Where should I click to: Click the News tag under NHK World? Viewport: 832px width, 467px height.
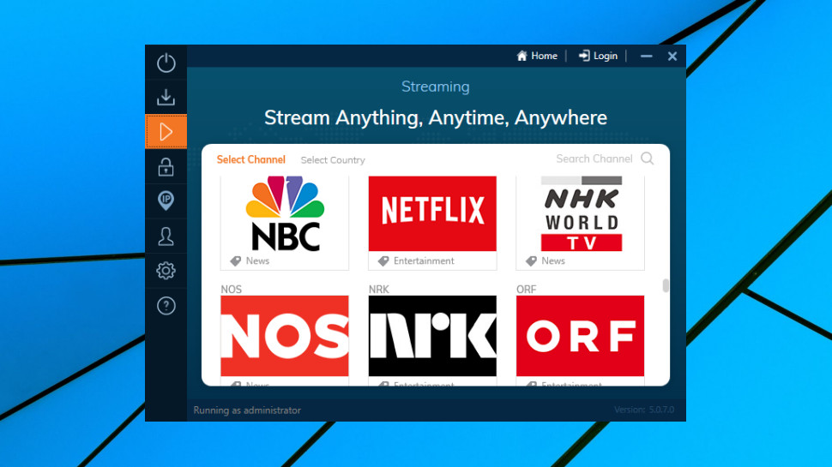tap(546, 260)
